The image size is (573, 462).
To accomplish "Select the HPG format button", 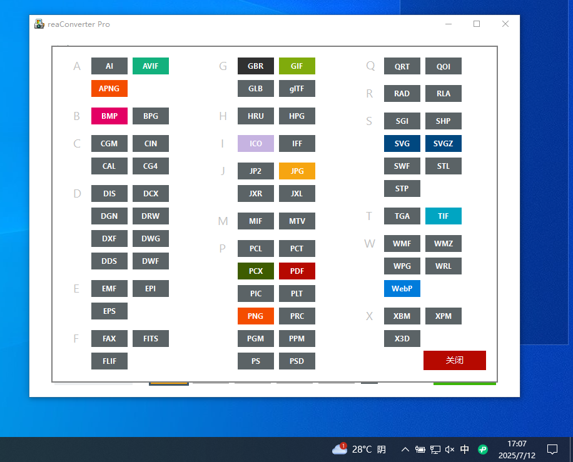I will [x=297, y=116].
